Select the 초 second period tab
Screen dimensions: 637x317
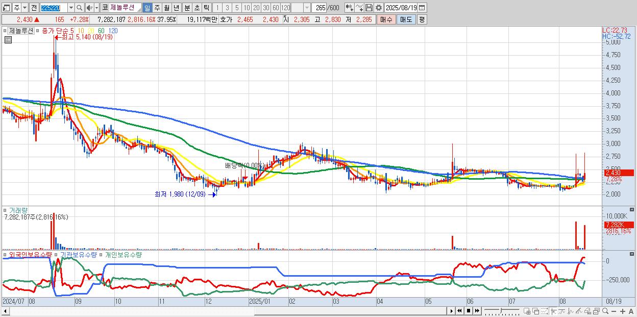coord(197,8)
